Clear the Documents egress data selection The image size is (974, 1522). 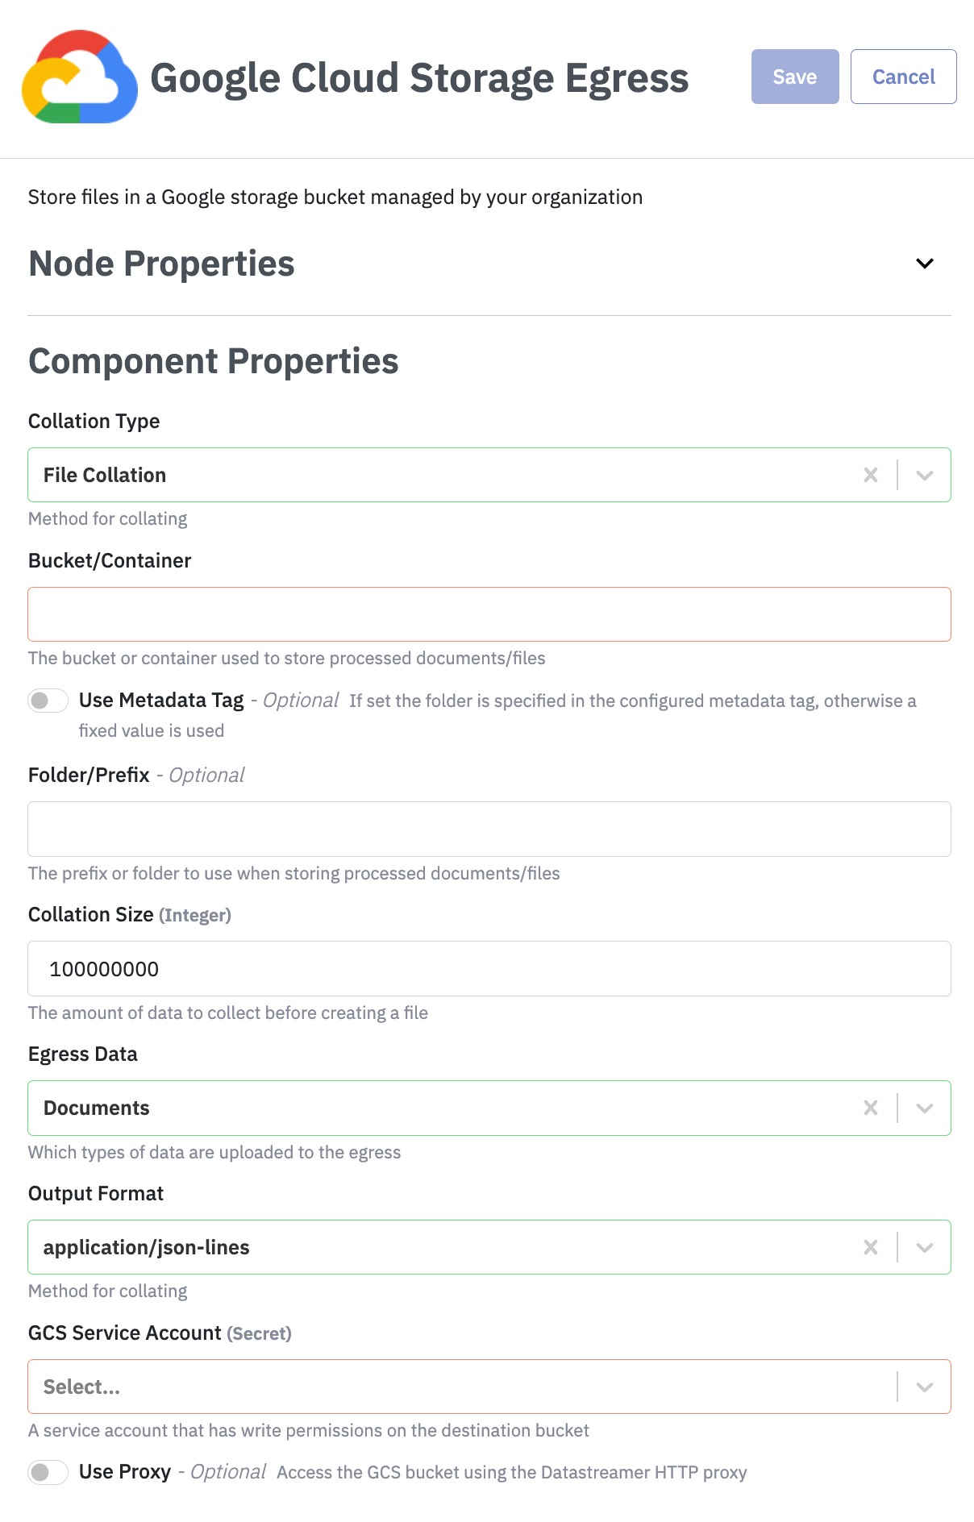coord(871,1108)
